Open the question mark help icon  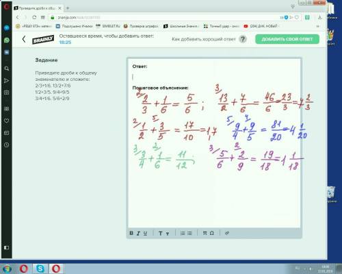243,39
